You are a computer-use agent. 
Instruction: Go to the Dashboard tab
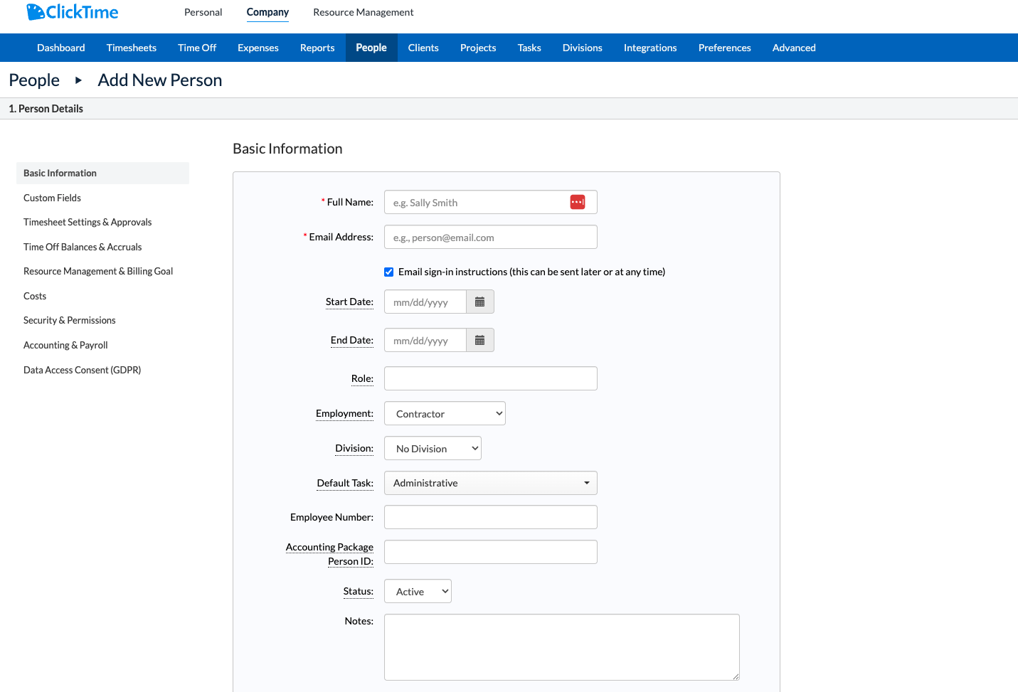click(x=61, y=48)
